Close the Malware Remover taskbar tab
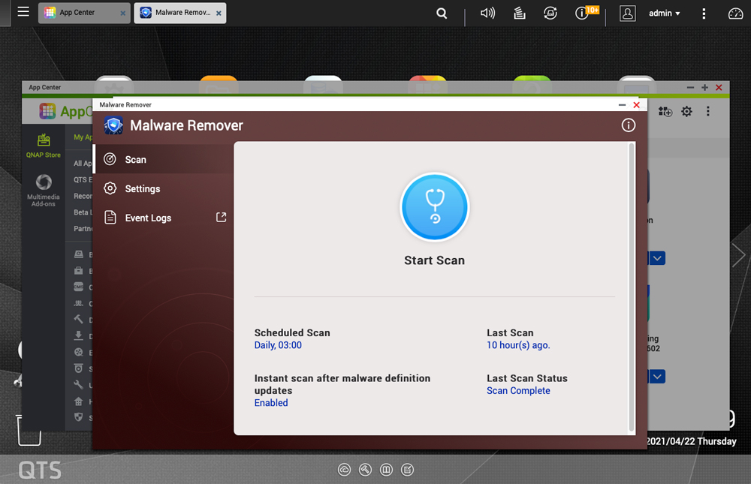The width and height of the screenshot is (751, 484). 219,14
